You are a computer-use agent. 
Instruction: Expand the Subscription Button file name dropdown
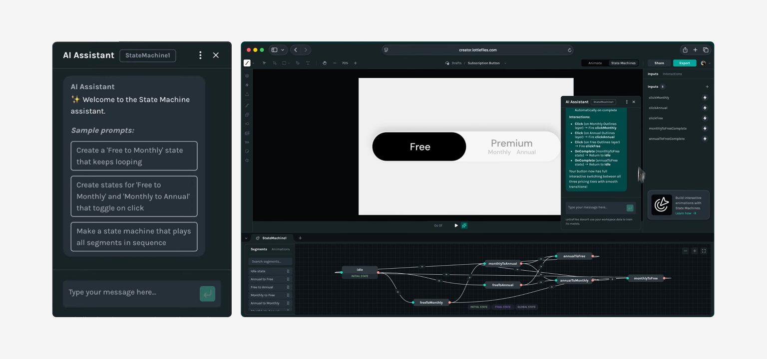[x=505, y=63]
